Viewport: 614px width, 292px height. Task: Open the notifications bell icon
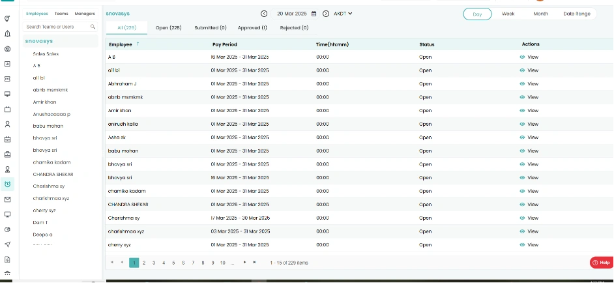click(7, 34)
